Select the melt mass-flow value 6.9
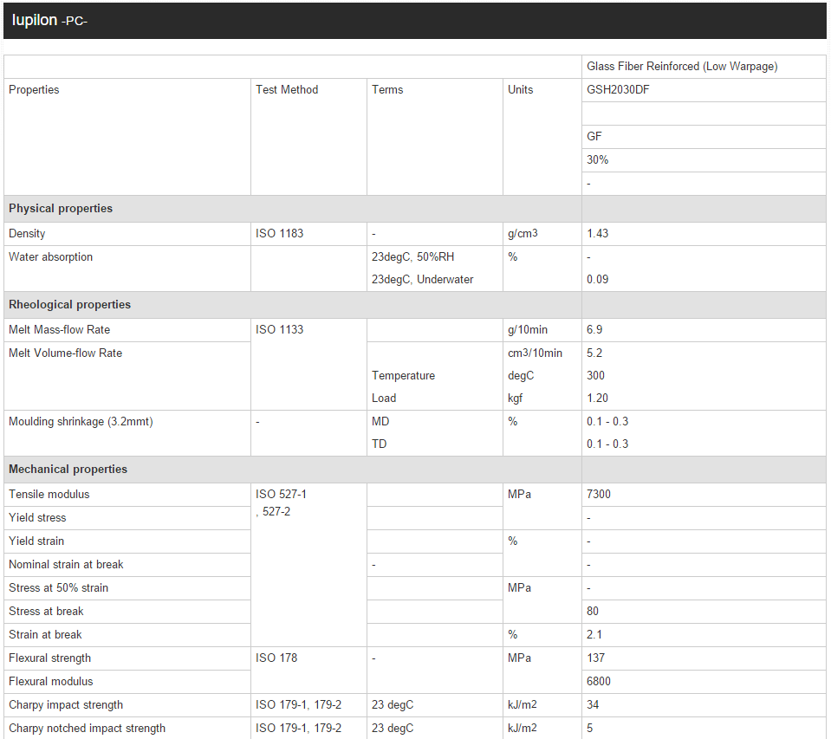The image size is (831, 739). (x=594, y=329)
